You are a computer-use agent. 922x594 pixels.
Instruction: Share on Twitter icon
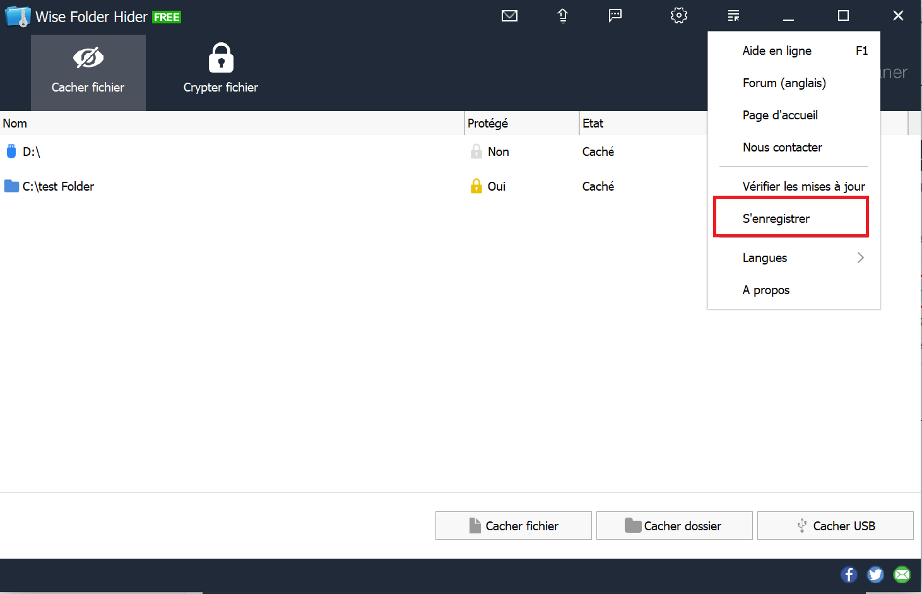point(875,574)
